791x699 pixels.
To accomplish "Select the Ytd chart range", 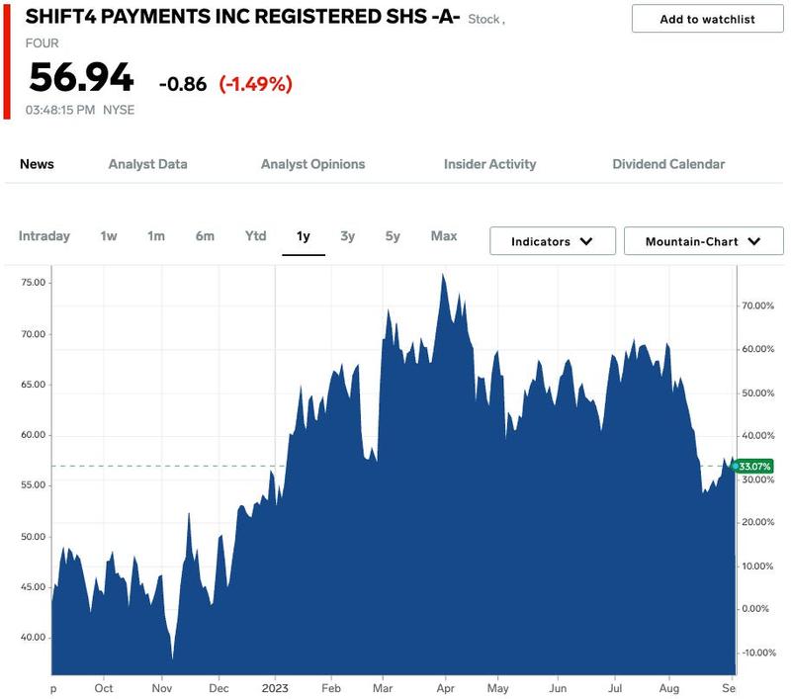I will [256, 236].
